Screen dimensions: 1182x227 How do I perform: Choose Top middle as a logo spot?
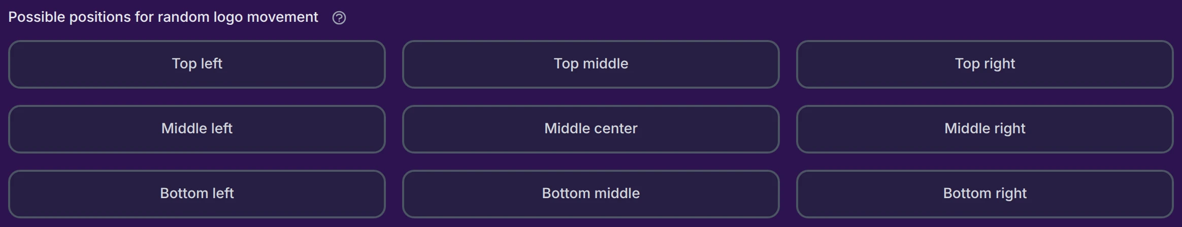(x=591, y=64)
